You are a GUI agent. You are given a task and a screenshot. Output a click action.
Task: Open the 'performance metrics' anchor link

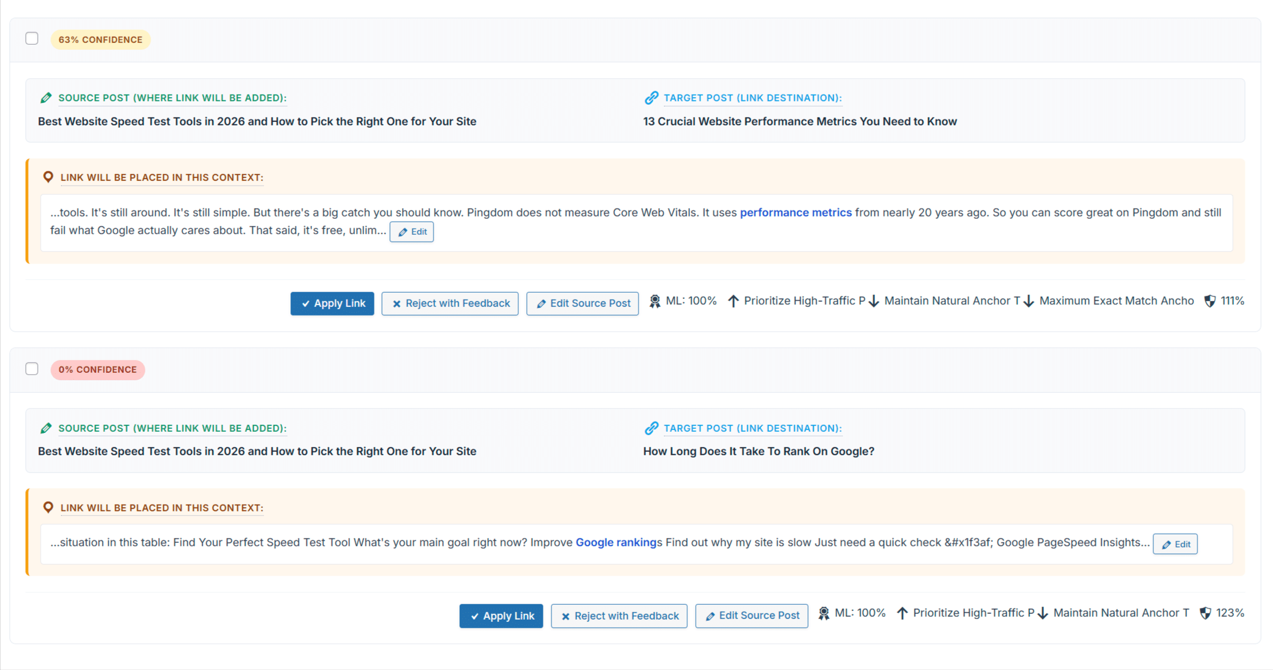[796, 212]
